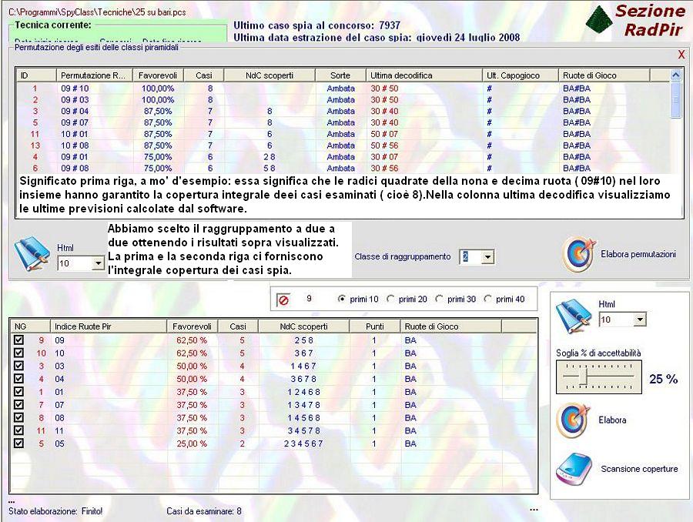
Task: Click the Ultima decodifica column header
Action: coord(423,75)
